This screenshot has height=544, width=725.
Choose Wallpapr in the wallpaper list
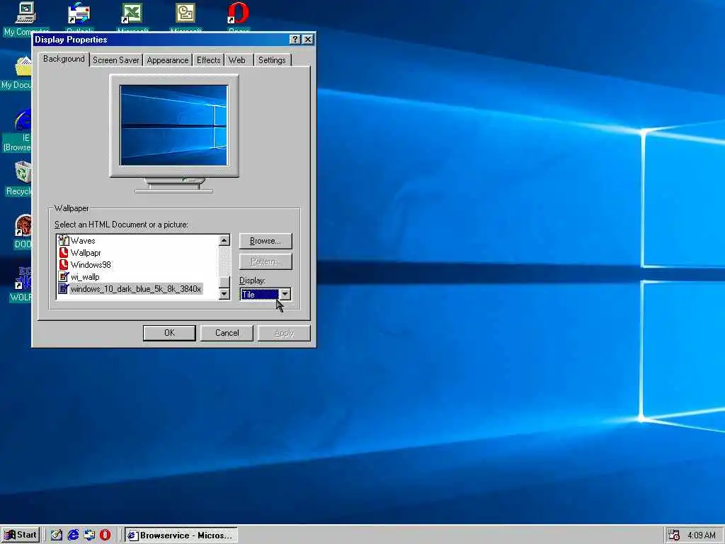click(x=86, y=253)
